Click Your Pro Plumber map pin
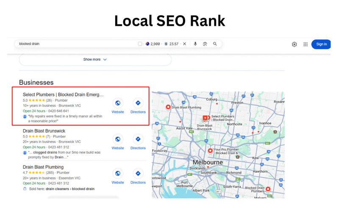Image resolution: width=339 pixels, height=204 pixels. [210, 151]
